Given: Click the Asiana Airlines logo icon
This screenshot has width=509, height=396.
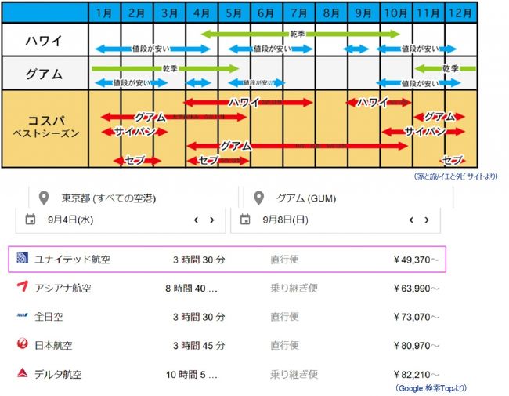Looking at the screenshot, I should pyautogui.click(x=23, y=286).
